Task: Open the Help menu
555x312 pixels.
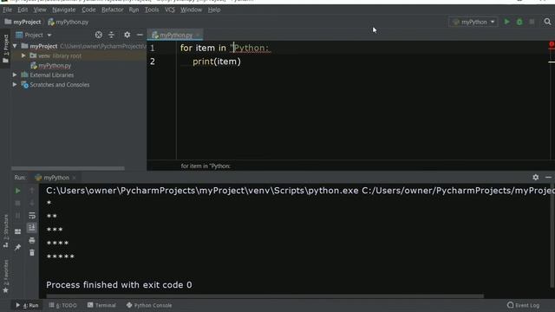Action: (214, 10)
